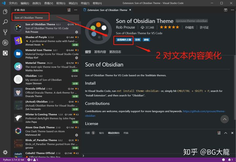Close the bottom panel
This screenshot has height=162, width=236.
pyautogui.click(x=232, y=133)
